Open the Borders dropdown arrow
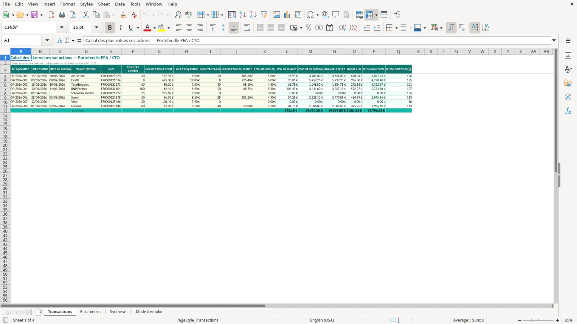 tap(396, 28)
